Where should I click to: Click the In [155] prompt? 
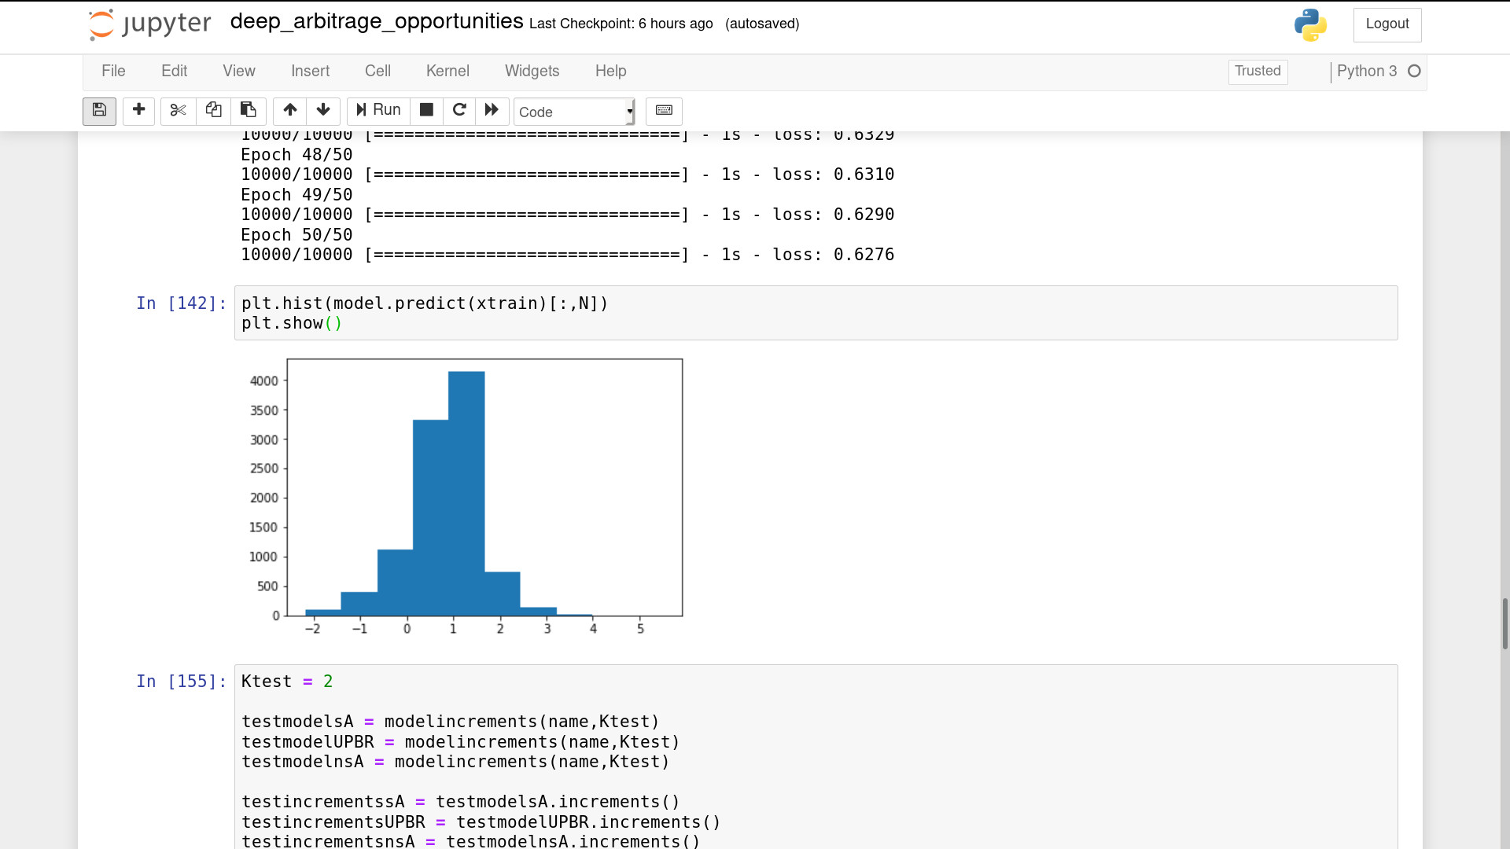pyautogui.click(x=182, y=682)
